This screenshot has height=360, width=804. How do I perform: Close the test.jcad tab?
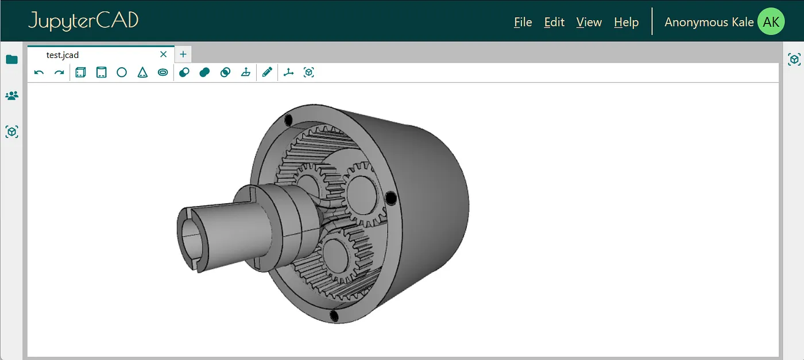(163, 55)
